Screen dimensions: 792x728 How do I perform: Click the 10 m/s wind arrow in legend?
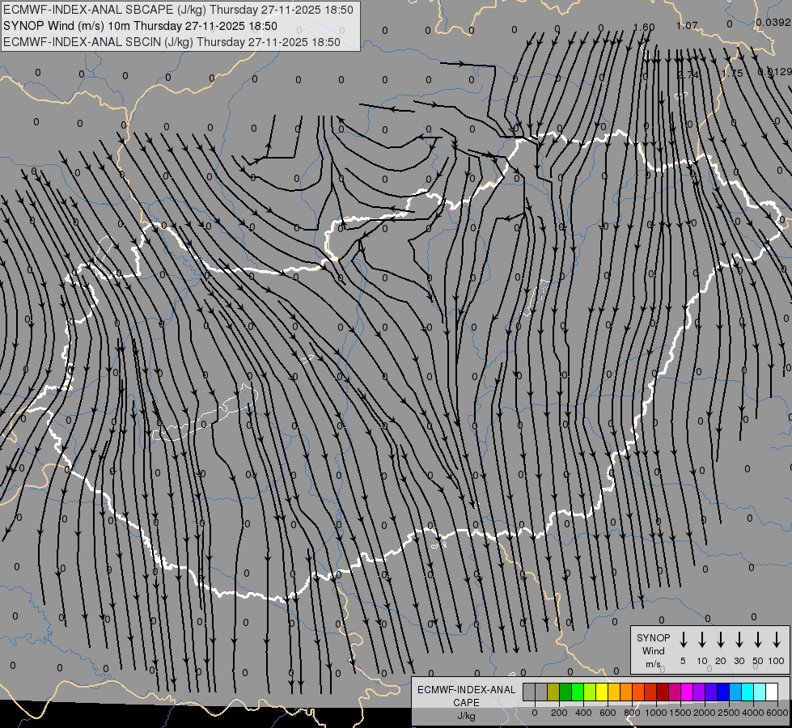coord(702,640)
